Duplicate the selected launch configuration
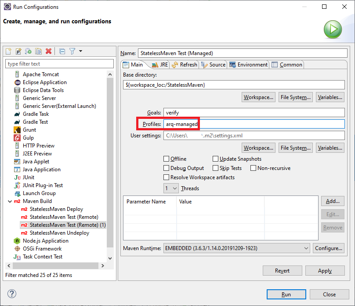Screen dimensions: 355x306 click(39, 52)
